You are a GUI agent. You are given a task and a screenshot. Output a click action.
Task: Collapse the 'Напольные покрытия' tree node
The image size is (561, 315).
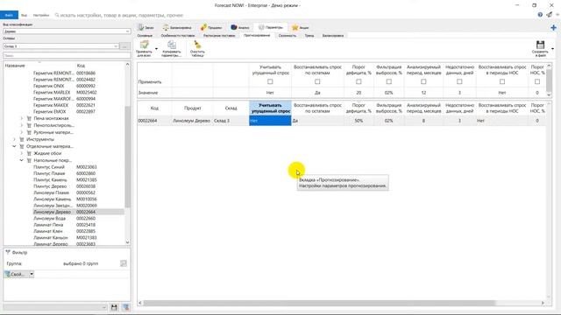21,160
